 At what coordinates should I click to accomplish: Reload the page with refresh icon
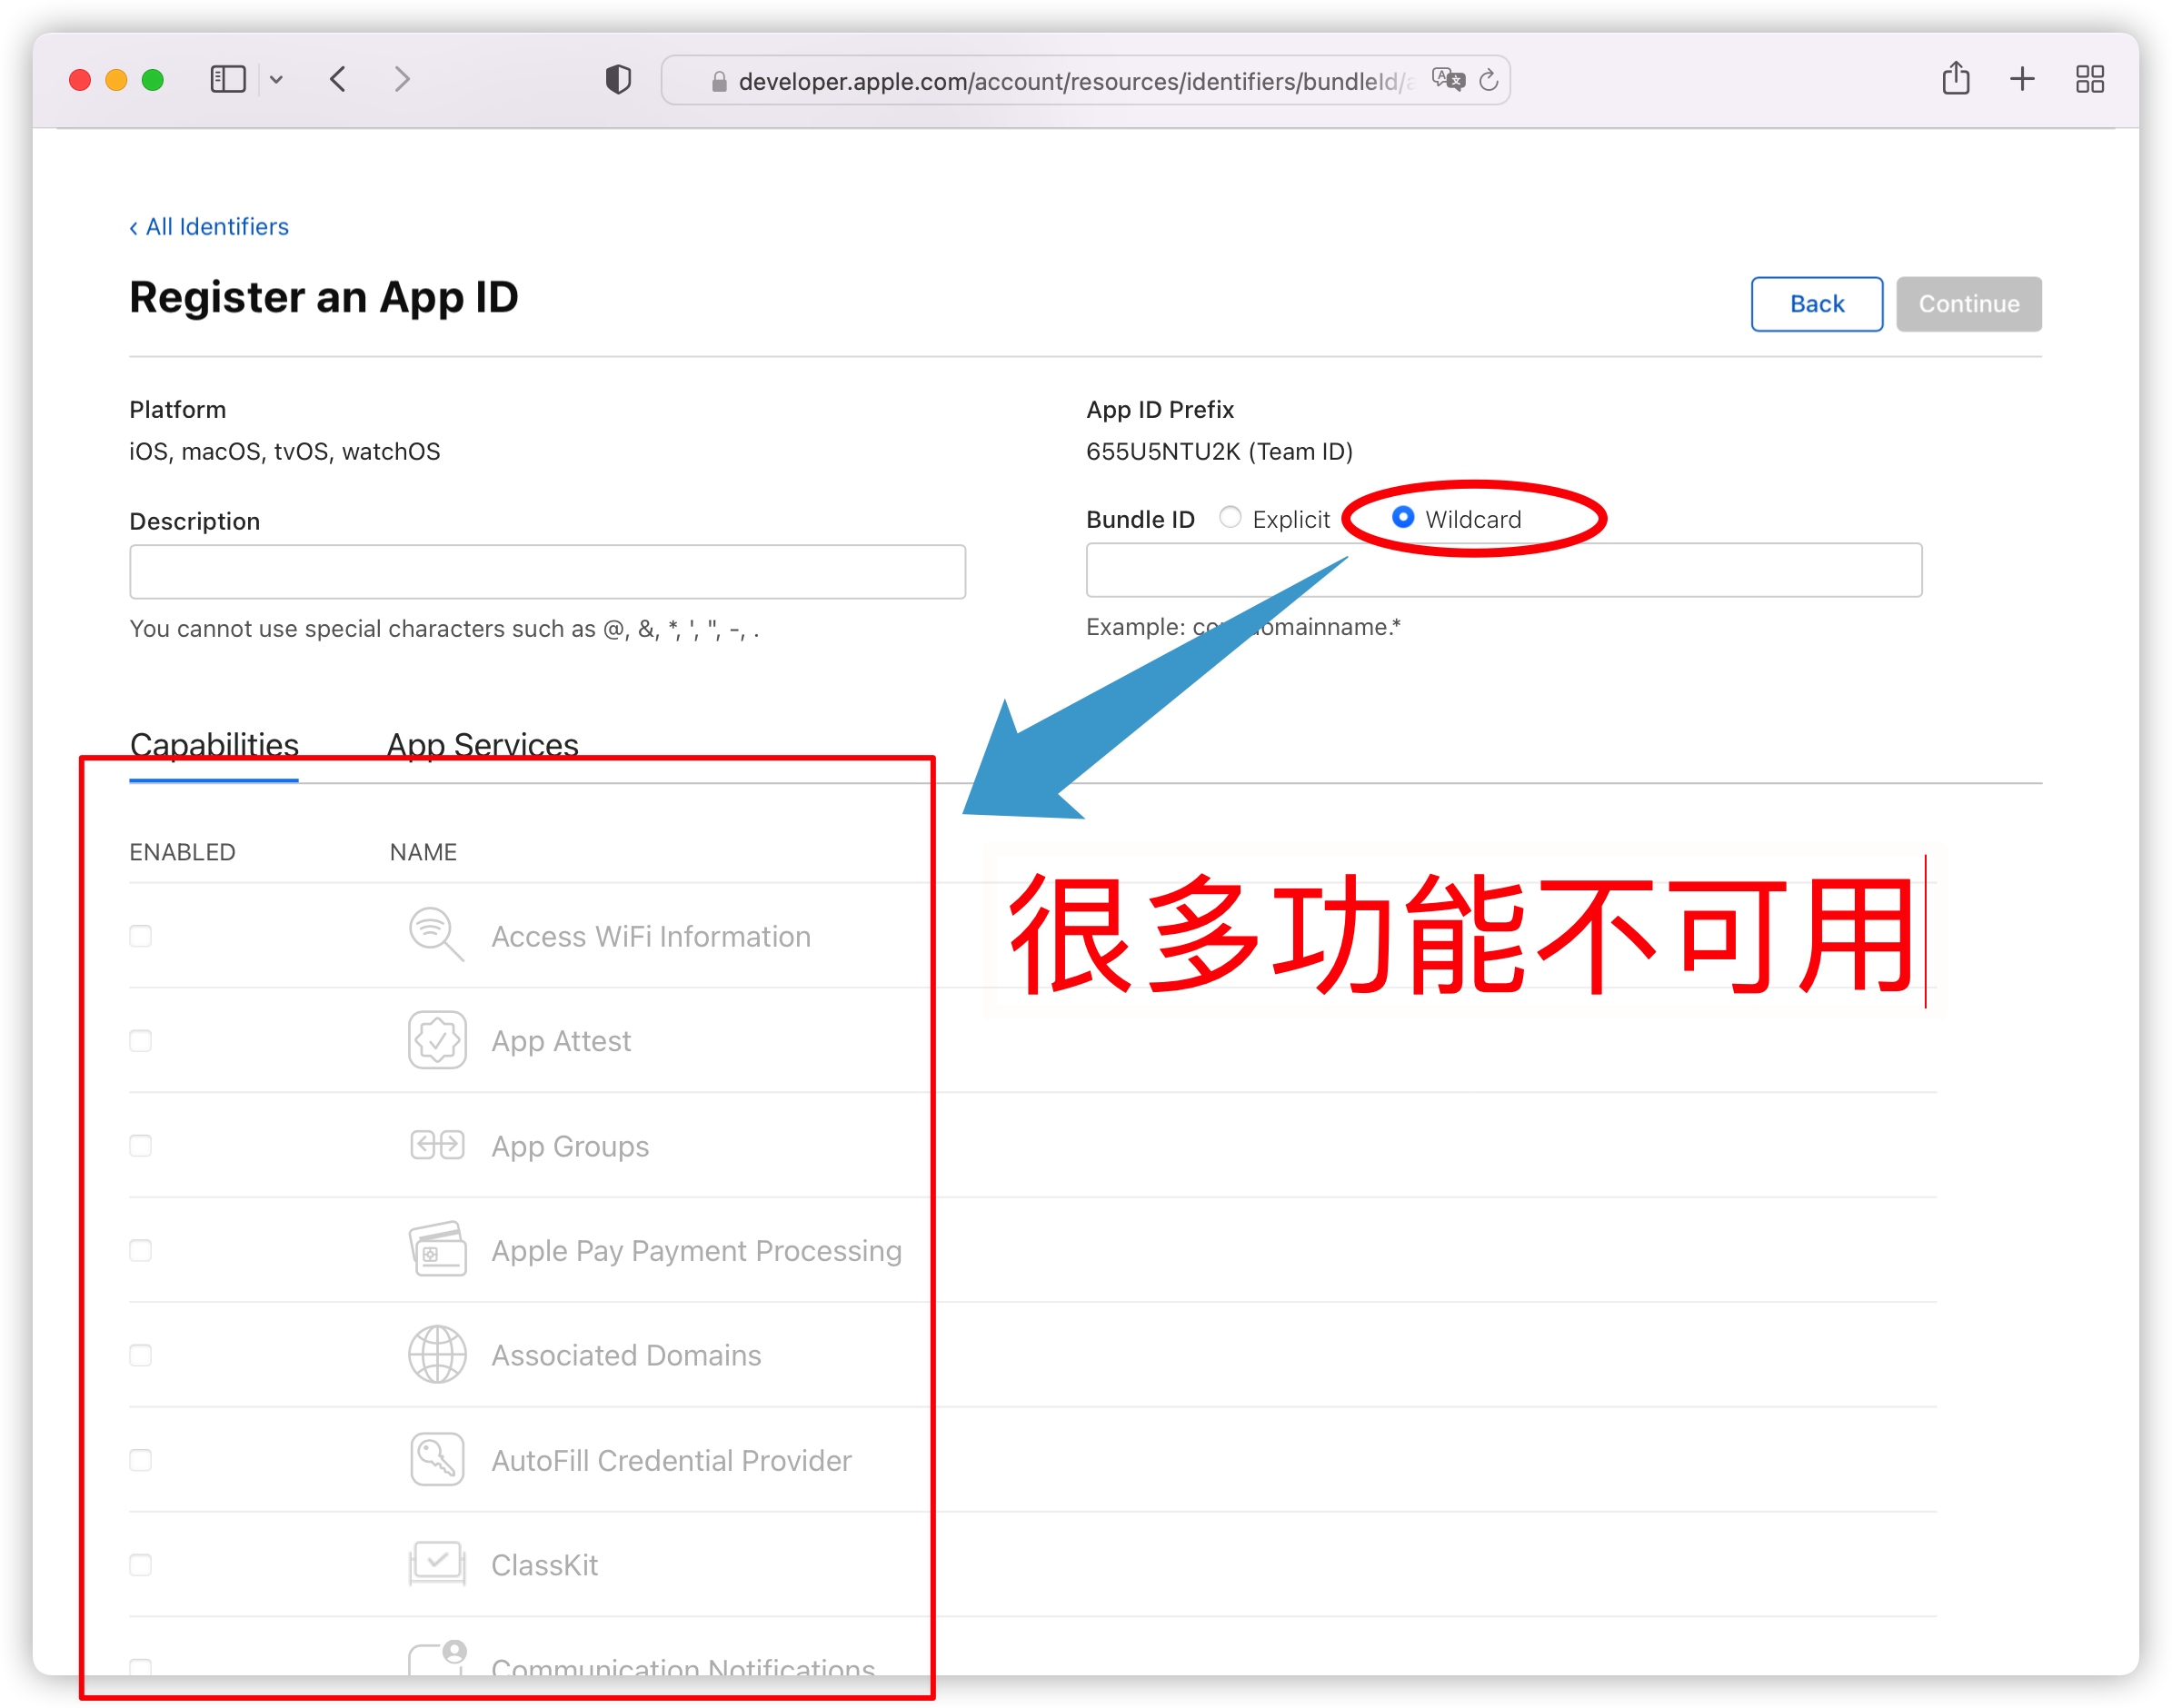tap(1489, 80)
